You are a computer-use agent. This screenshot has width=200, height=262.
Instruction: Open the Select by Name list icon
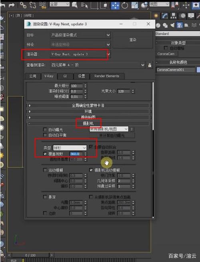tap(84, 5)
